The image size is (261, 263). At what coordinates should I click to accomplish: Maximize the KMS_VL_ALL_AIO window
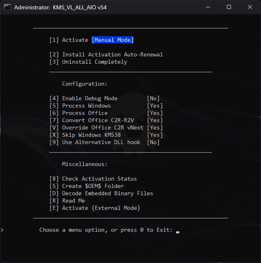pyautogui.click(x=229, y=7)
